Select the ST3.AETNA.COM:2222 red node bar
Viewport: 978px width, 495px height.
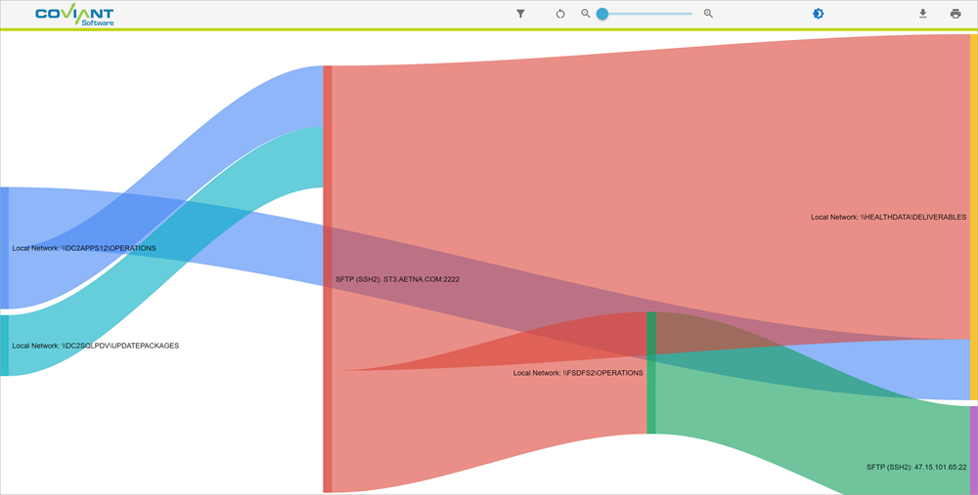tap(328, 279)
